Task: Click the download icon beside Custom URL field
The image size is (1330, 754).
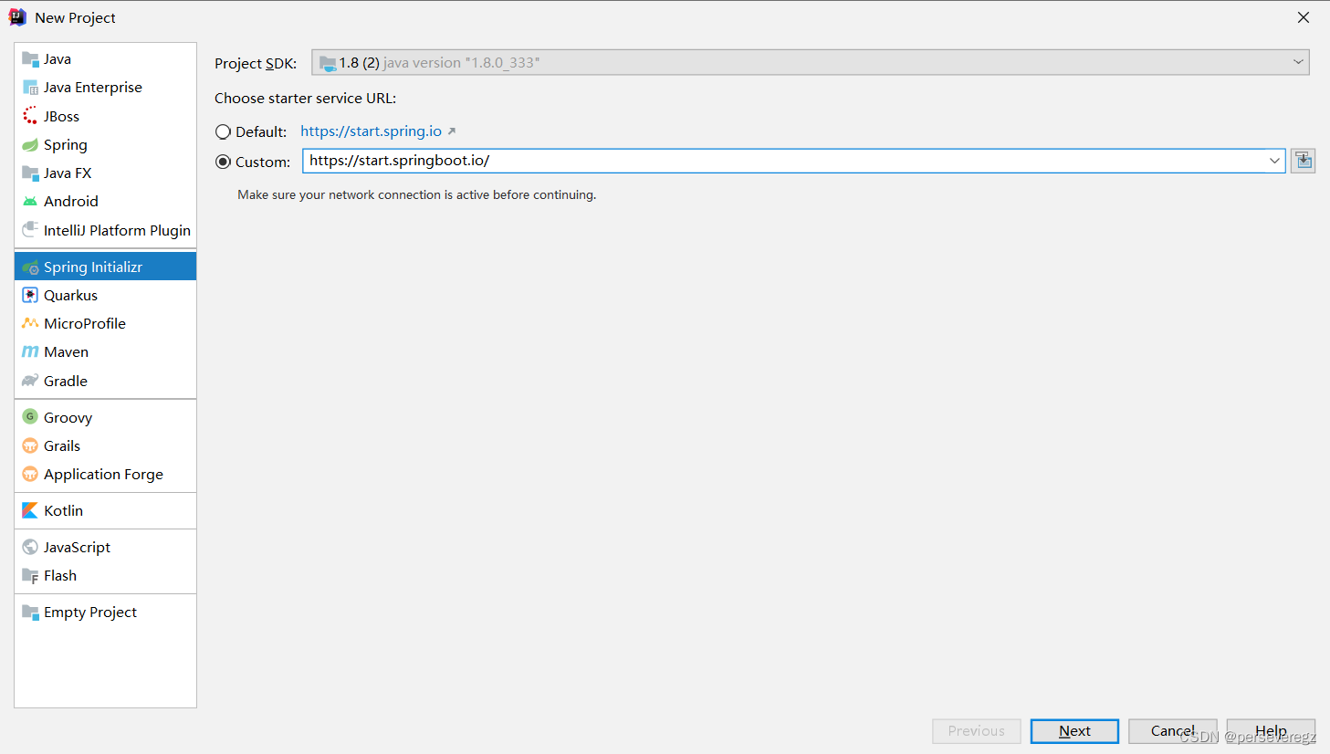Action: (1303, 160)
